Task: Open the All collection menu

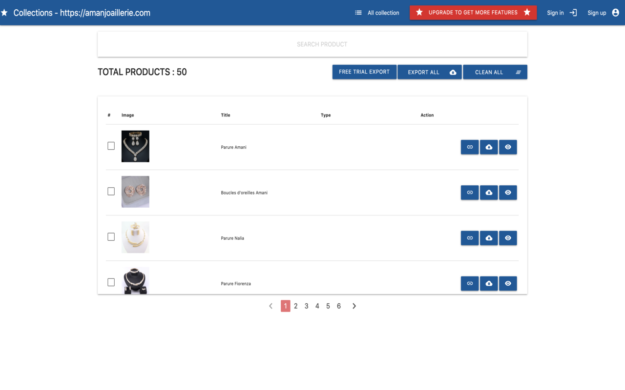Action: coord(383,13)
